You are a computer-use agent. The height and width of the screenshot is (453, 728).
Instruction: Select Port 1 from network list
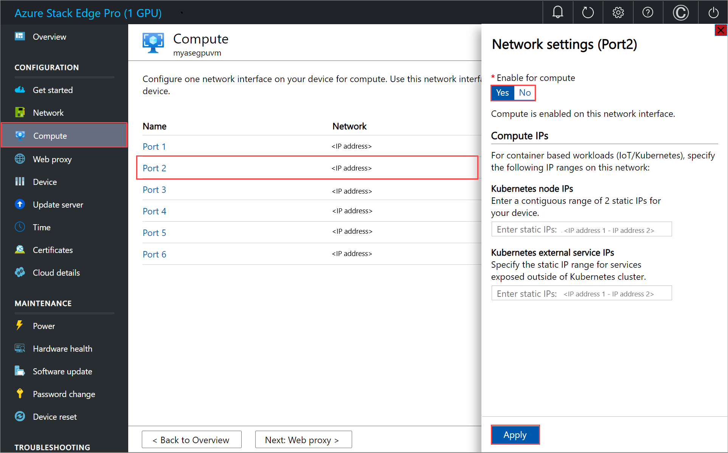coord(154,146)
